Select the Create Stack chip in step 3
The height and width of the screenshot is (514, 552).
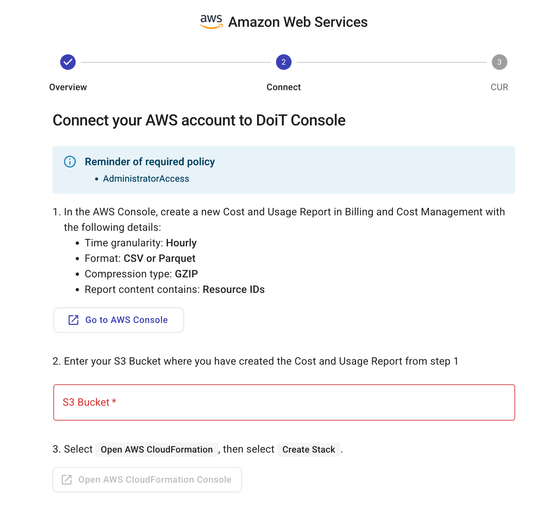(x=308, y=449)
